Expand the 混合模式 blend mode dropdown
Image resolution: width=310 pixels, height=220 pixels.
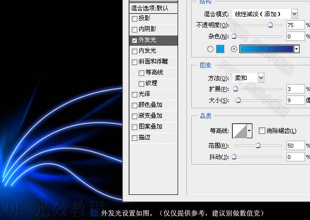pos(294,14)
